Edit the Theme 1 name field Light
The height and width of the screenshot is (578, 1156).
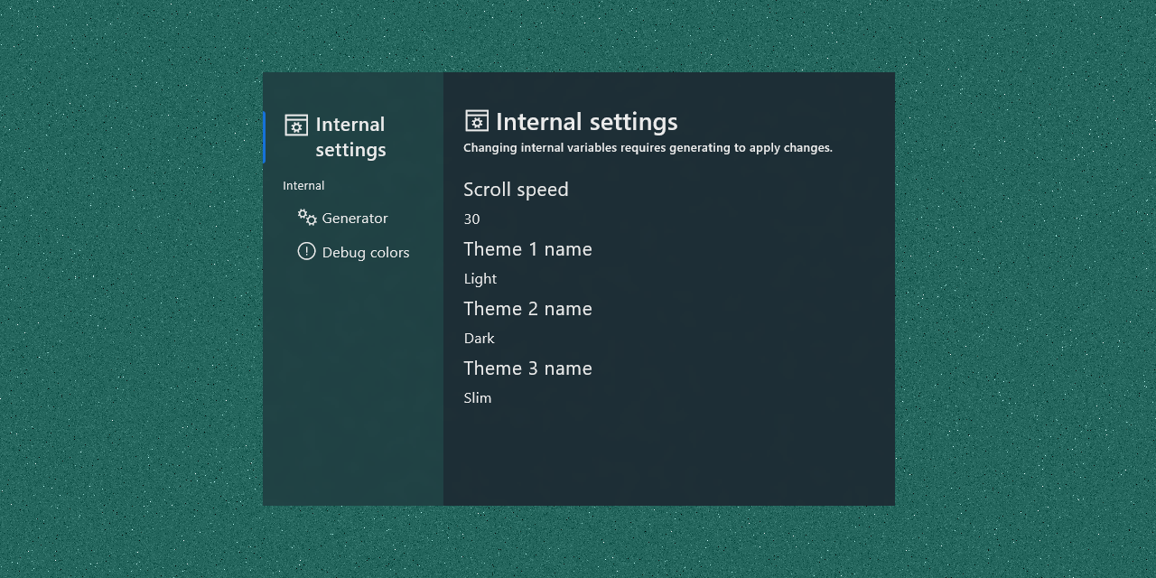(x=480, y=278)
